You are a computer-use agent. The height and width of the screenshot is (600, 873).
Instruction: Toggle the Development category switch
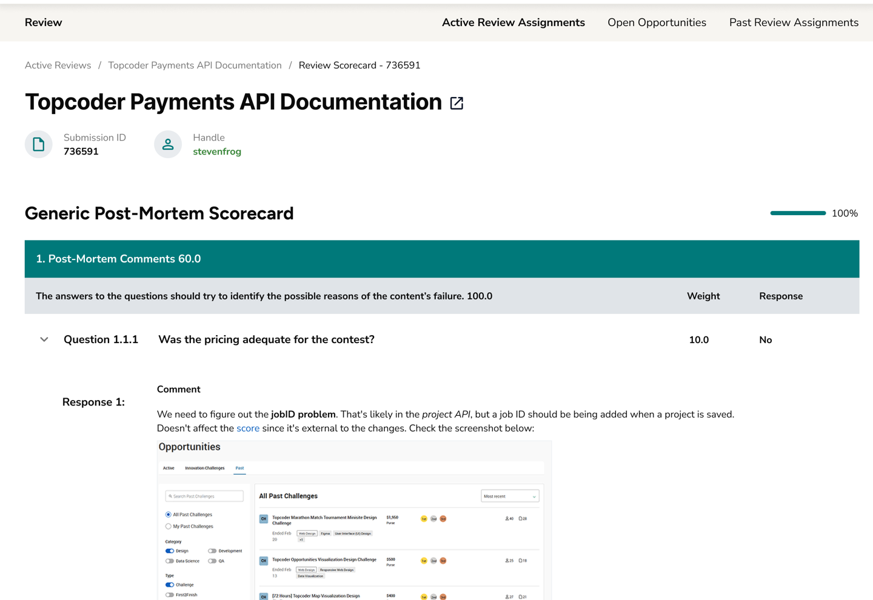pos(212,551)
